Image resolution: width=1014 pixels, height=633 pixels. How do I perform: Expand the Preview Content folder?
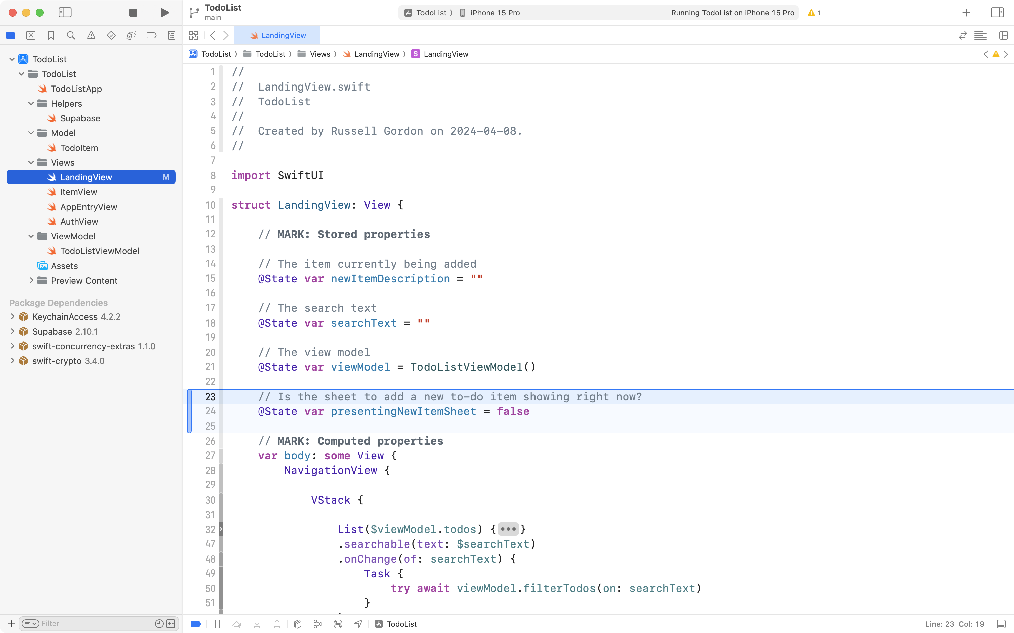(32, 281)
